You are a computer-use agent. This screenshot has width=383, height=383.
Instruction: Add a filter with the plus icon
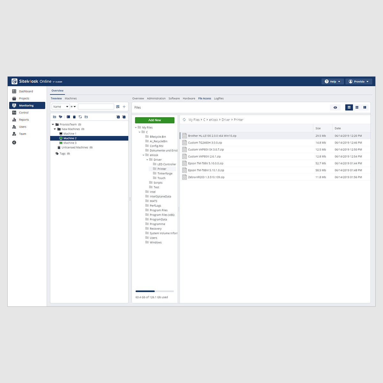pos(124,107)
